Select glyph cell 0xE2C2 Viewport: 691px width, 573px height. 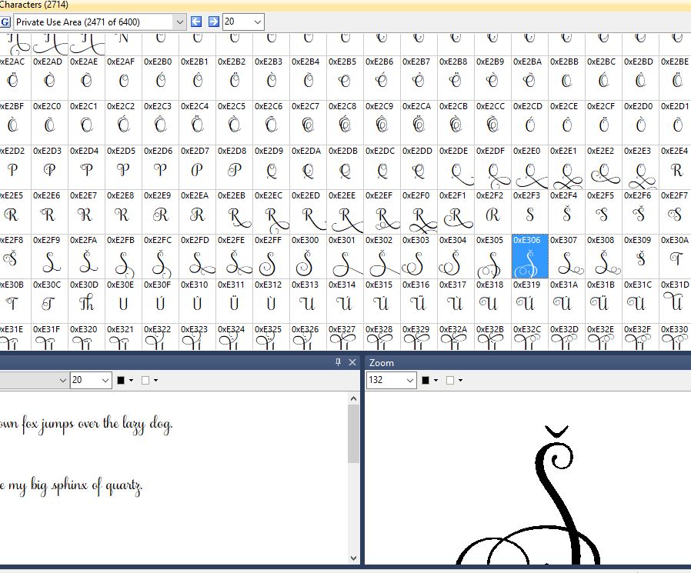[x=123, y=122]
